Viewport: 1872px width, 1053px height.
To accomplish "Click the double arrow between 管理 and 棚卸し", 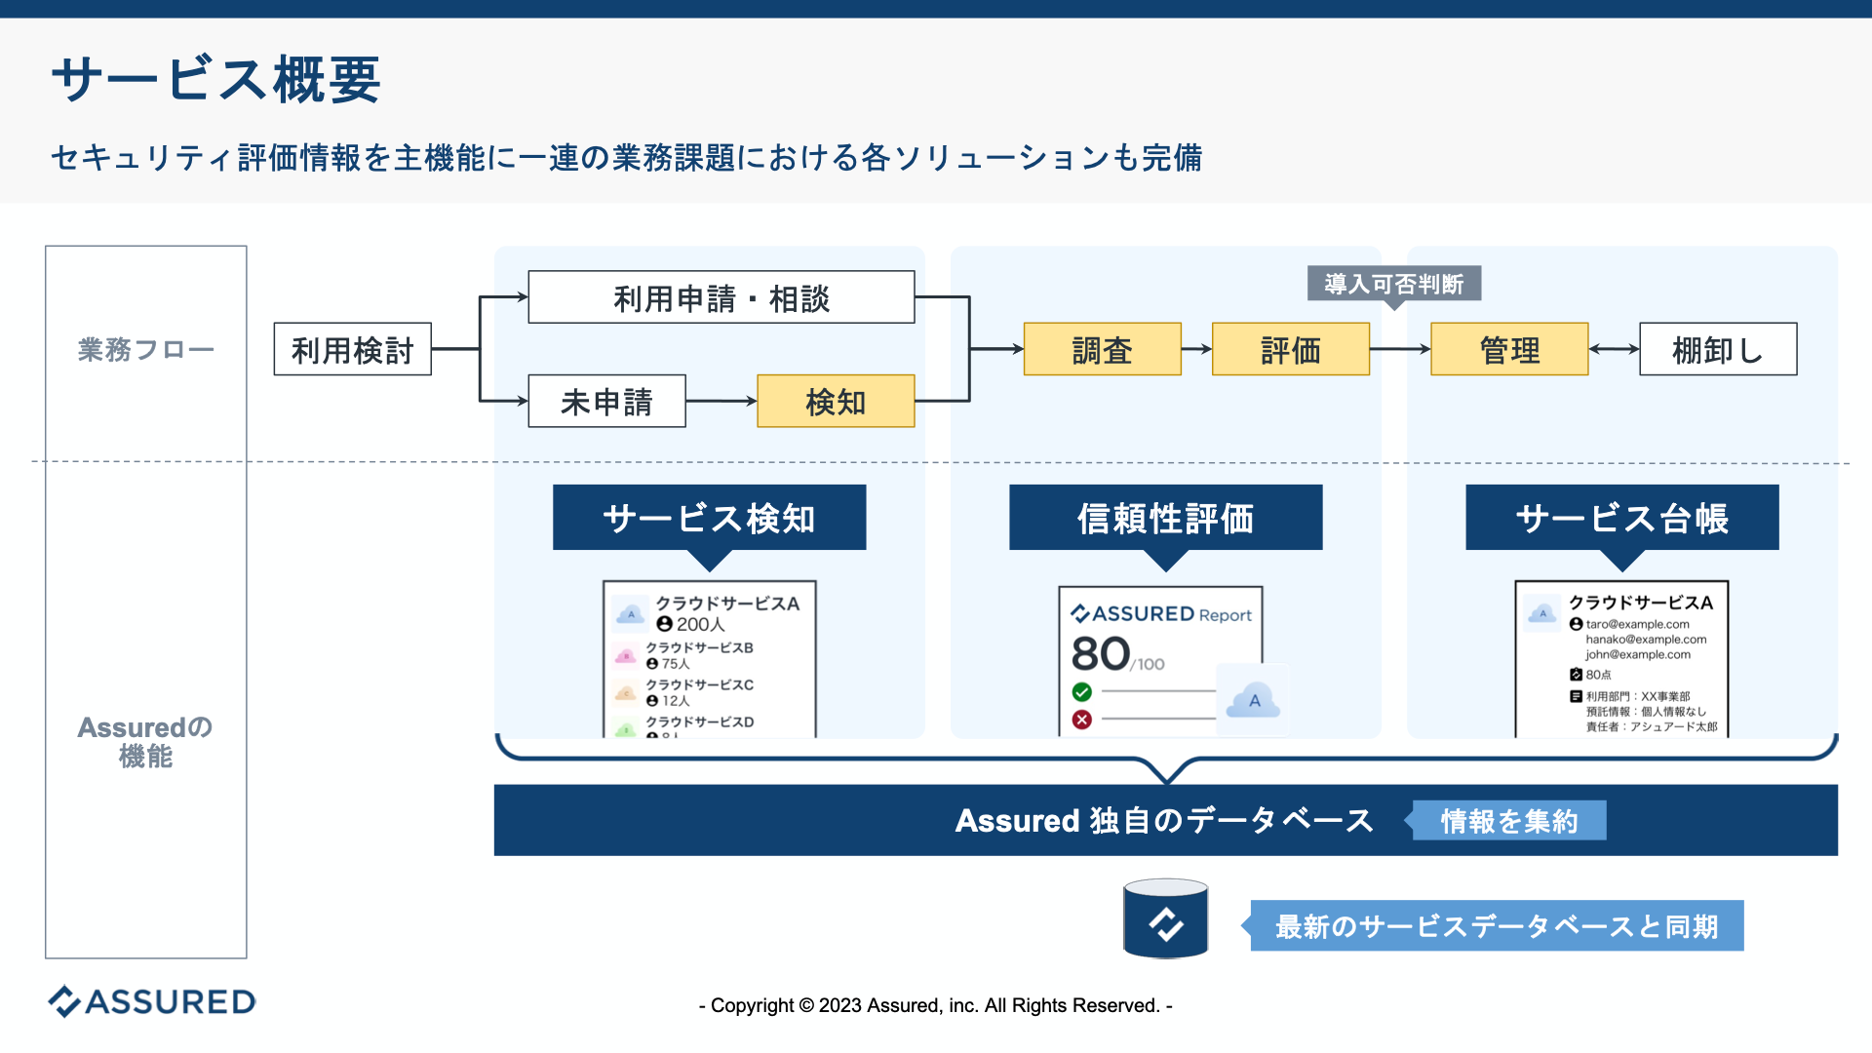I will (1614, 349).
